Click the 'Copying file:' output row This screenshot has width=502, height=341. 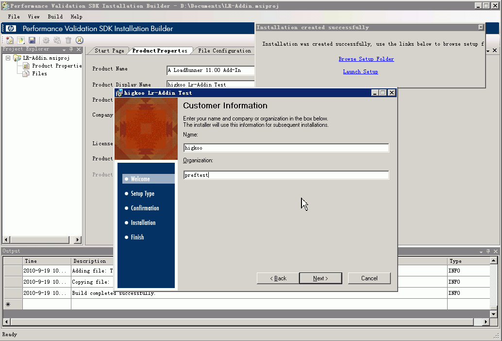247,282
